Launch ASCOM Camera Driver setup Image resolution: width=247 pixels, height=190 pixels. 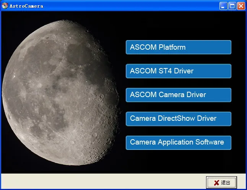click(x=178, y=95)
